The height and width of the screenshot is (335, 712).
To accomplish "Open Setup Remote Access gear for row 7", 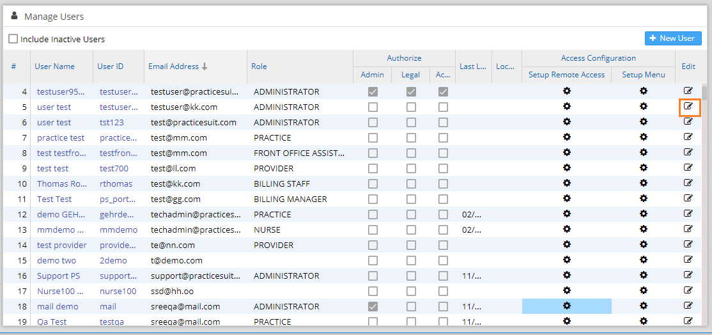I will [566, 137].
